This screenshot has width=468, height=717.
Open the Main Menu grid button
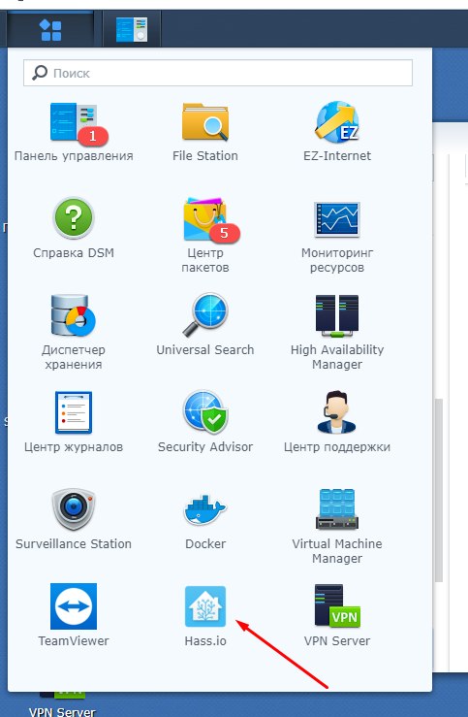pyautogui.click(x=50, y=30)
